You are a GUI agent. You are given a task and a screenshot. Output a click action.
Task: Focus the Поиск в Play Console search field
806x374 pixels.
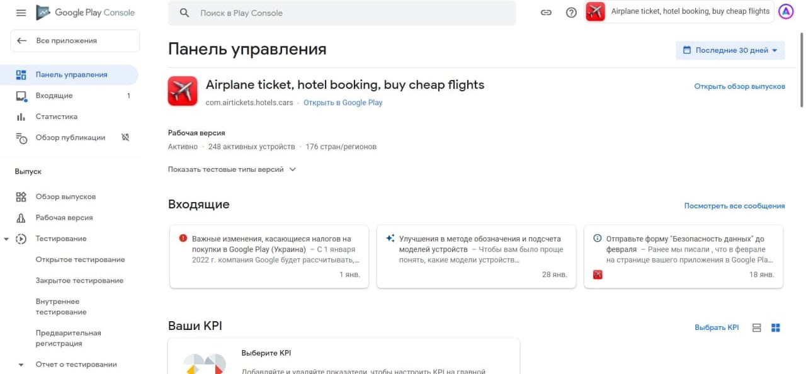pyautogui.click(x=342, y=13)
